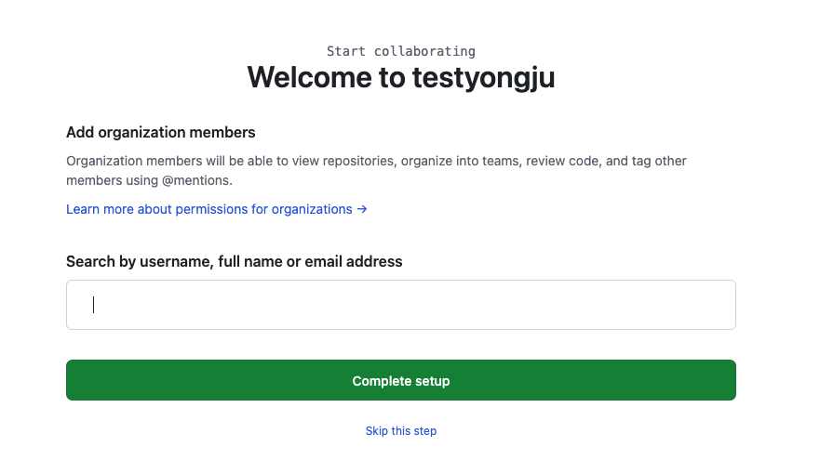Open the Skip this step link

point(400,430)
